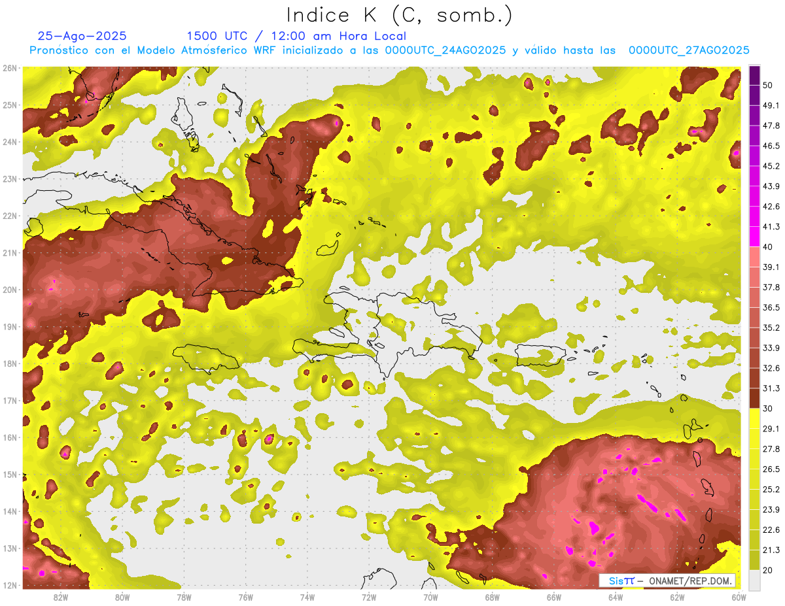Click the colorbar value '41.3'

[x=771, y=227]
